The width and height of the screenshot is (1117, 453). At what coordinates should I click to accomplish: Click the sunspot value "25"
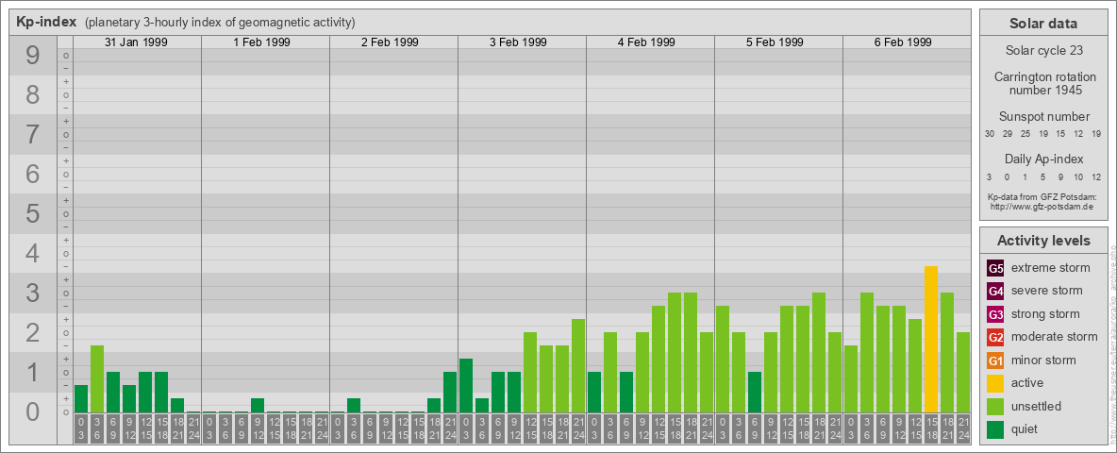tap(1025, 134)
